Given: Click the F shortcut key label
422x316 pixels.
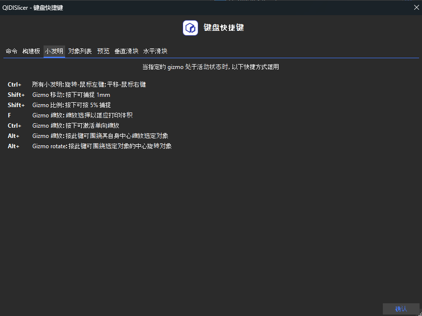Looking at the screenshot, I should click(x=9, y=115).
